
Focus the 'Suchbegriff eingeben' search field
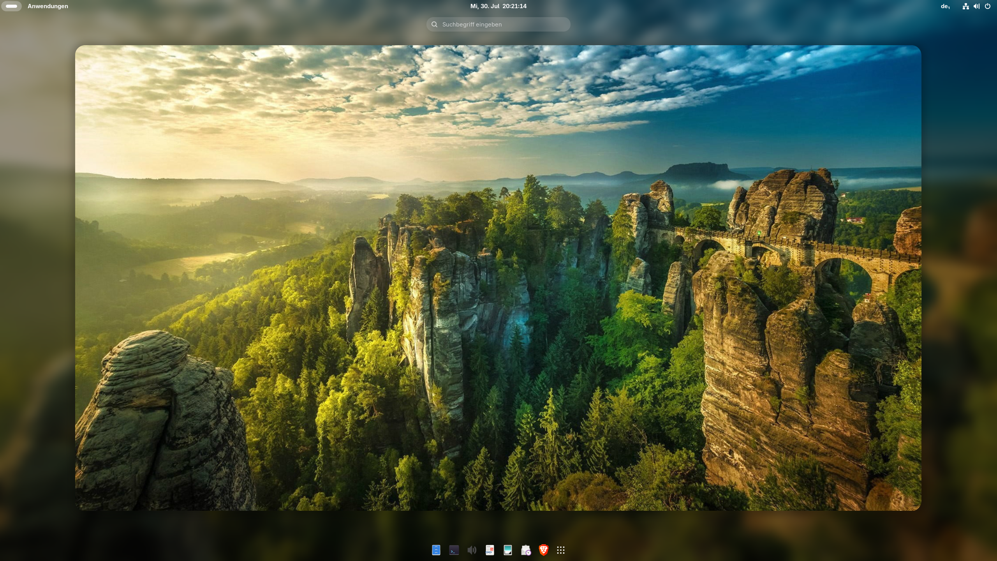click(x=502, y=24)
